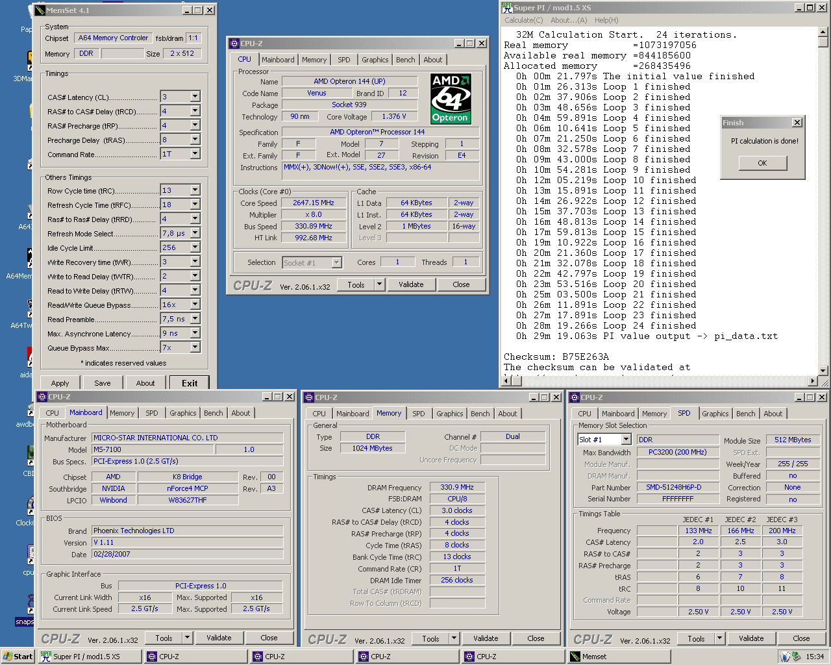Screen dimensions: 831x665
Task: Expand the Max. Asynchrone Latency dropdown
Action: point(195,333)
